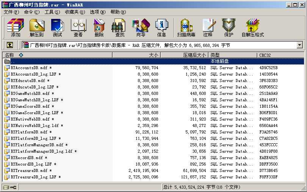Click the Add (添加) toolbar icon

tap(16, 28)
